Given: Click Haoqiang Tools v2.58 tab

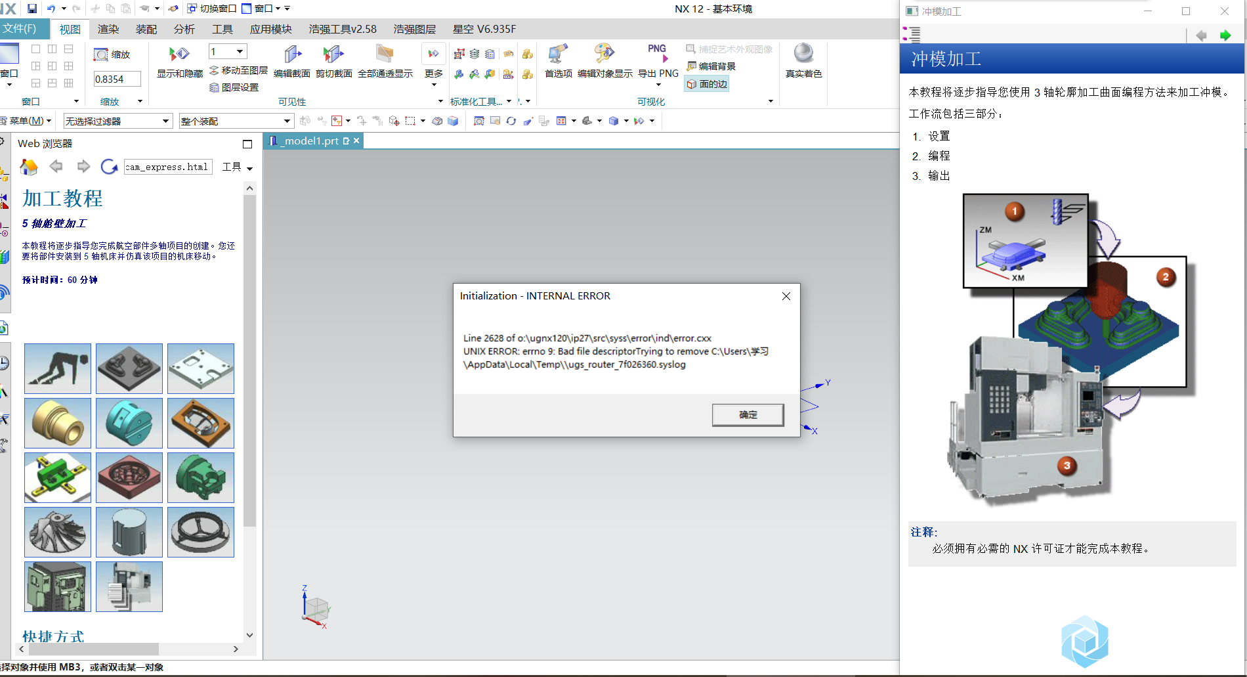Looking at the screenshot, I should 343,30.
